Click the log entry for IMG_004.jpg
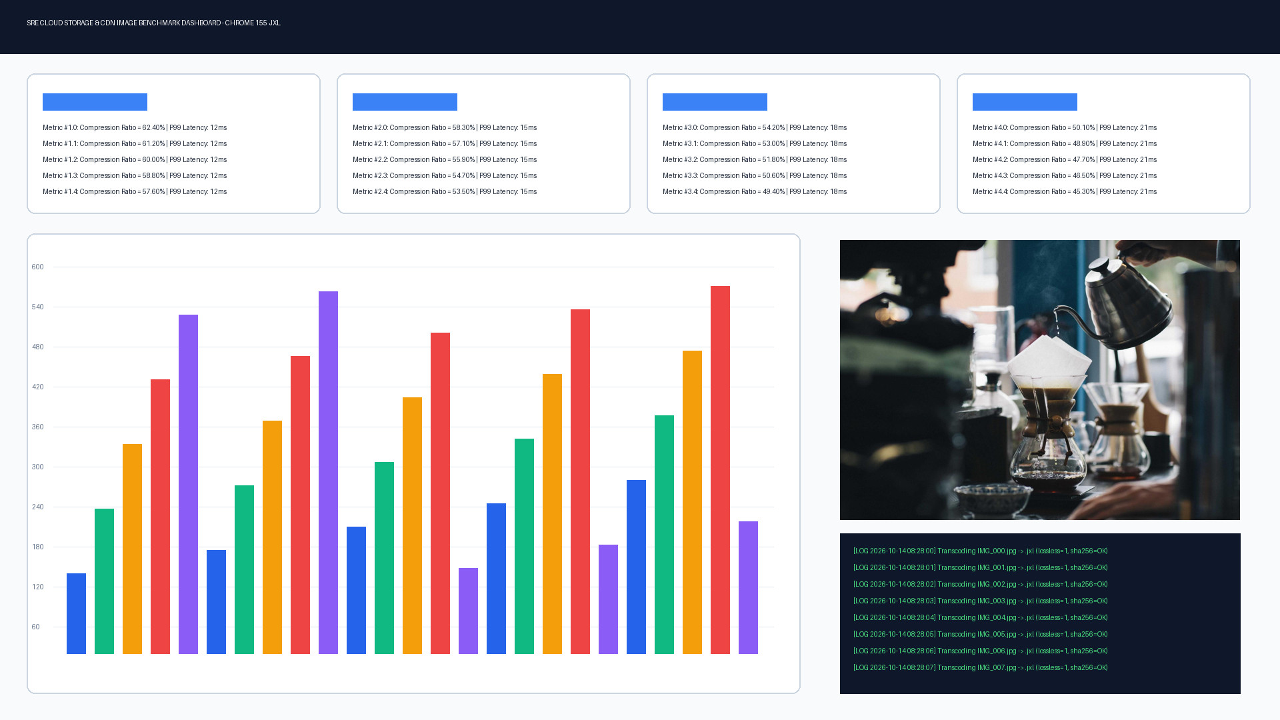The height and width of the screenshot is (720, 1280). (x=981, y=617)
